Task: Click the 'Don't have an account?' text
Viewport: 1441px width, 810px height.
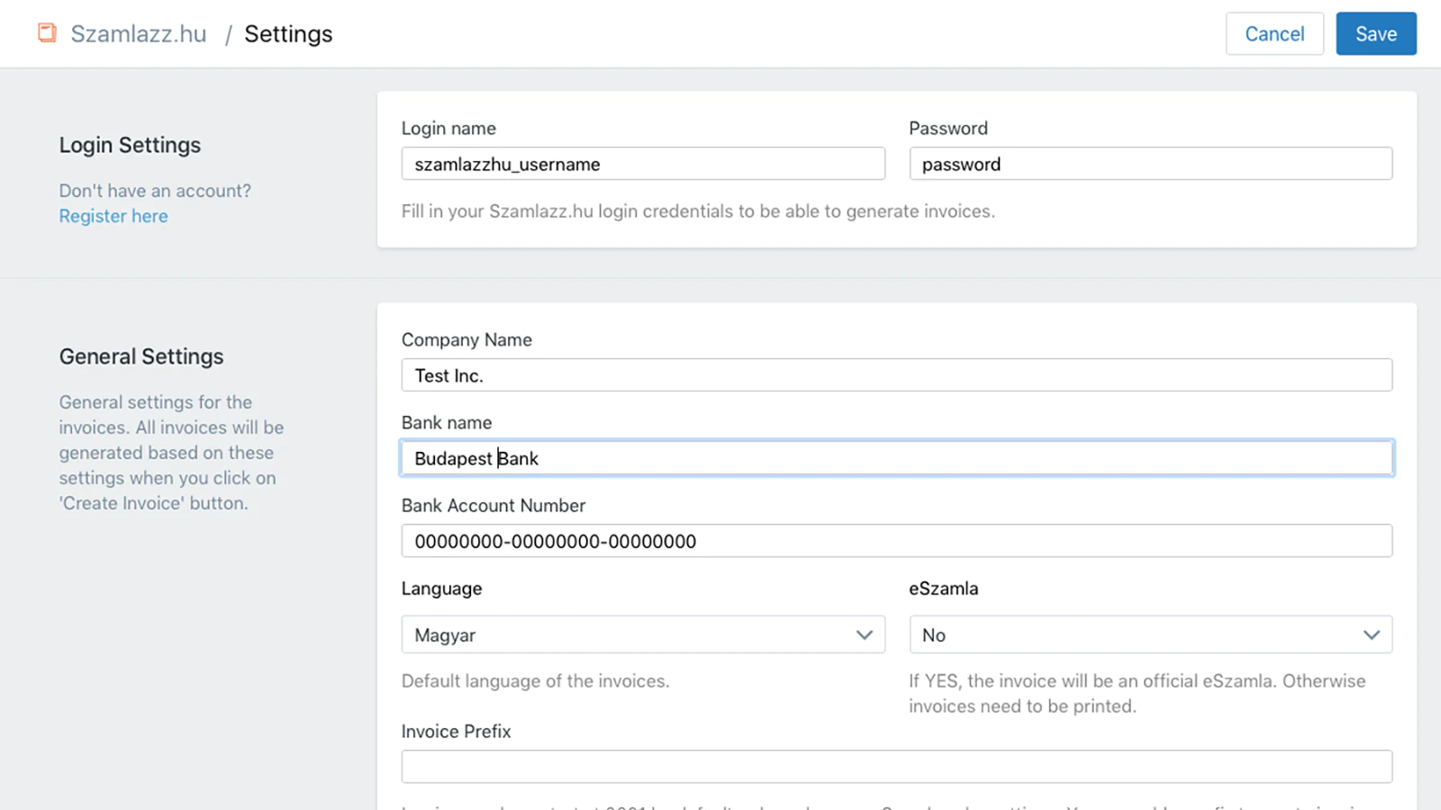Action: (155, 191)
